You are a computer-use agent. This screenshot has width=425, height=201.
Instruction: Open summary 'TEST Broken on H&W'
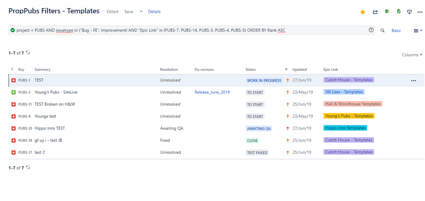[x=55, y=104]
